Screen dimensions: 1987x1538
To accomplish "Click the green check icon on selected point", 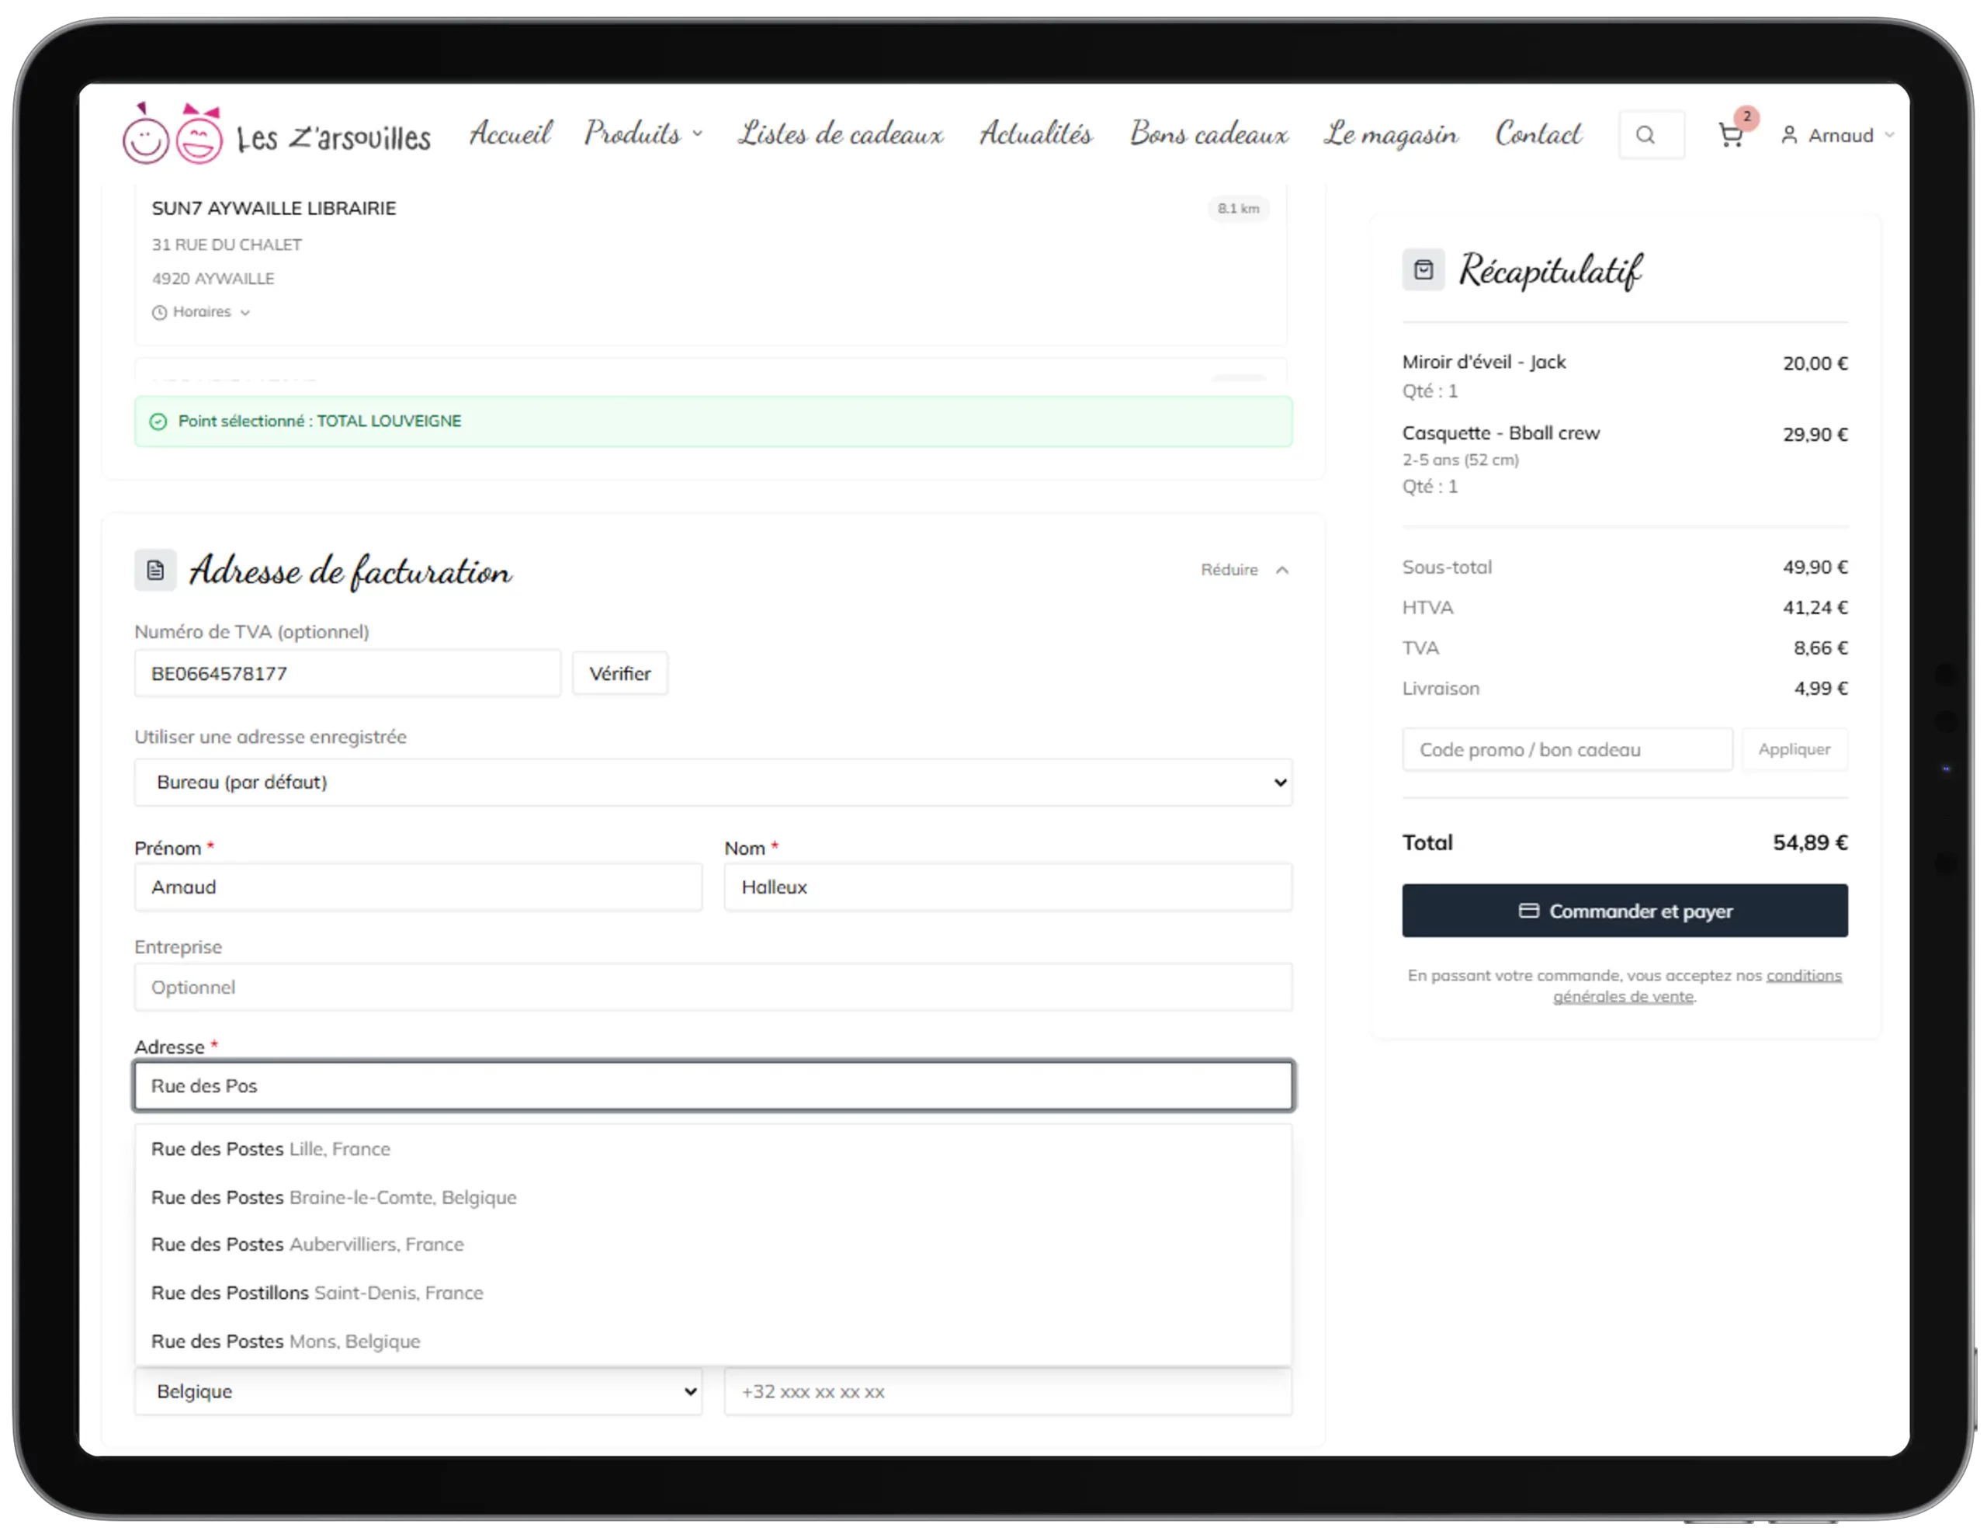I will [158, 422].
